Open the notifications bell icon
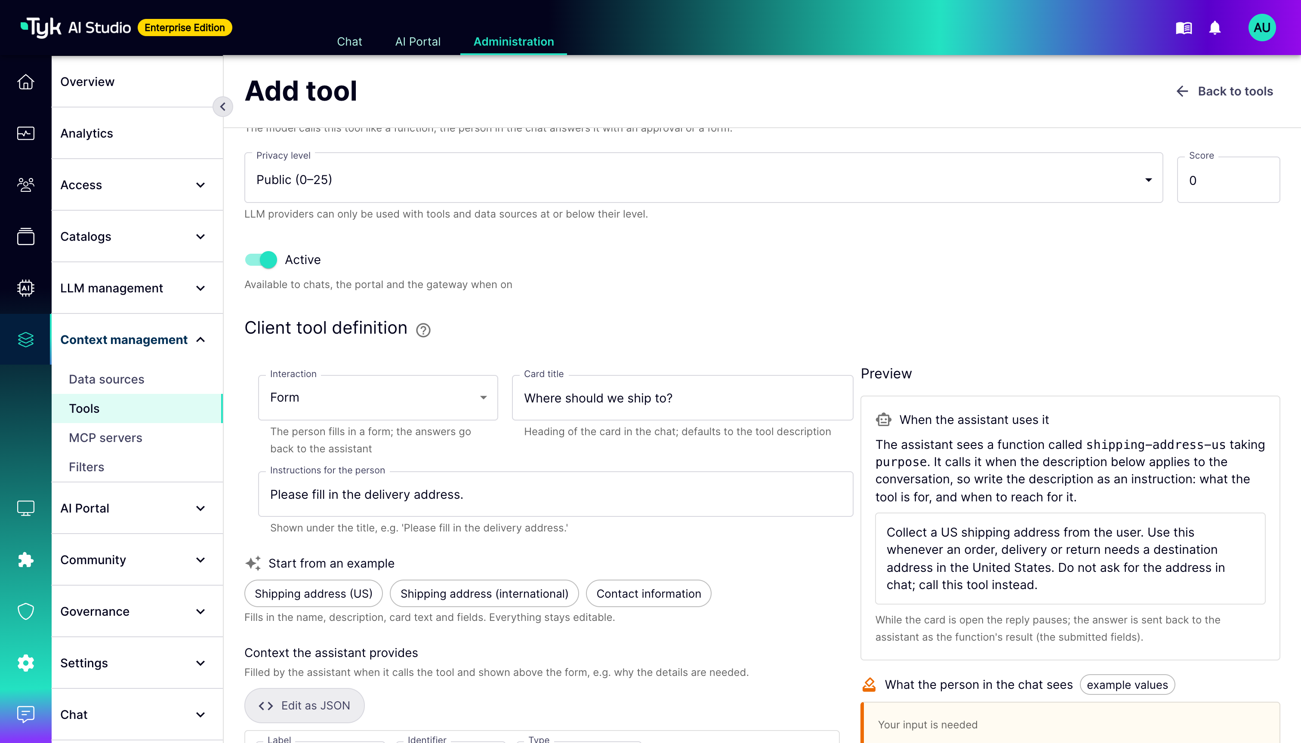 [1215, 28]
